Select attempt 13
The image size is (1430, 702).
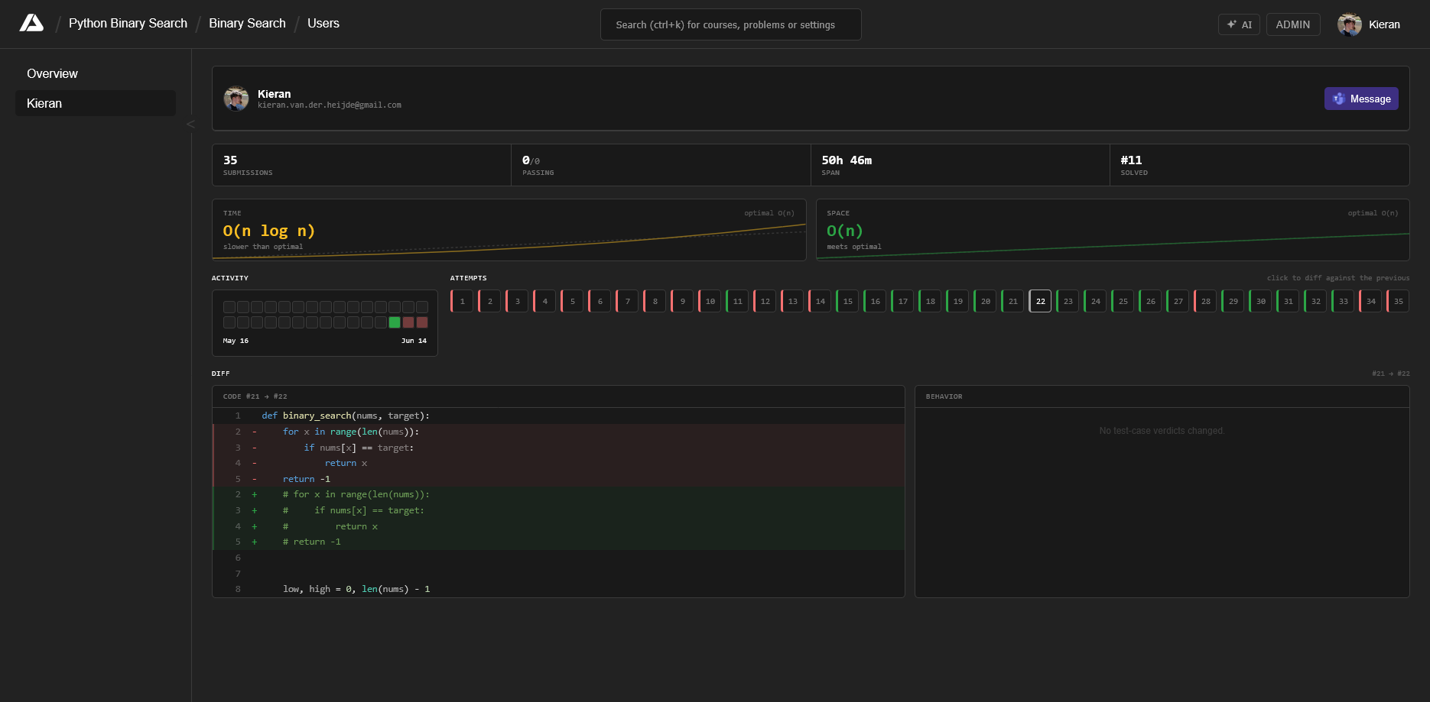click(x=792, y=301)
